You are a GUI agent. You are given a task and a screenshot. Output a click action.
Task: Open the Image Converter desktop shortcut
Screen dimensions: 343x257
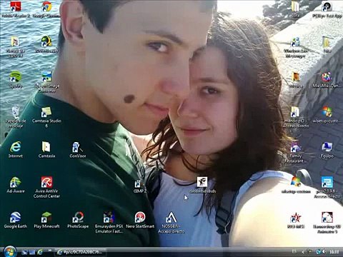point(46,82)
